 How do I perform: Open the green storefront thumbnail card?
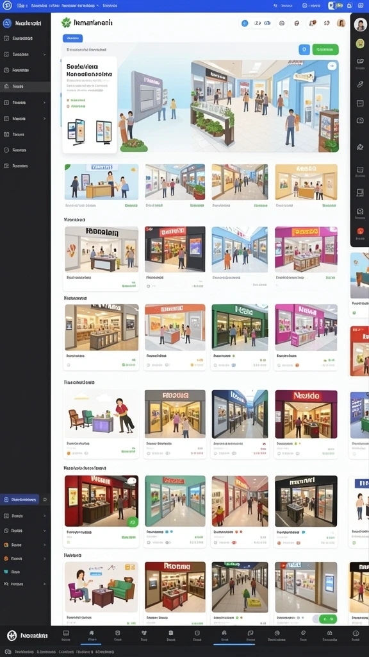coord(240,327)
